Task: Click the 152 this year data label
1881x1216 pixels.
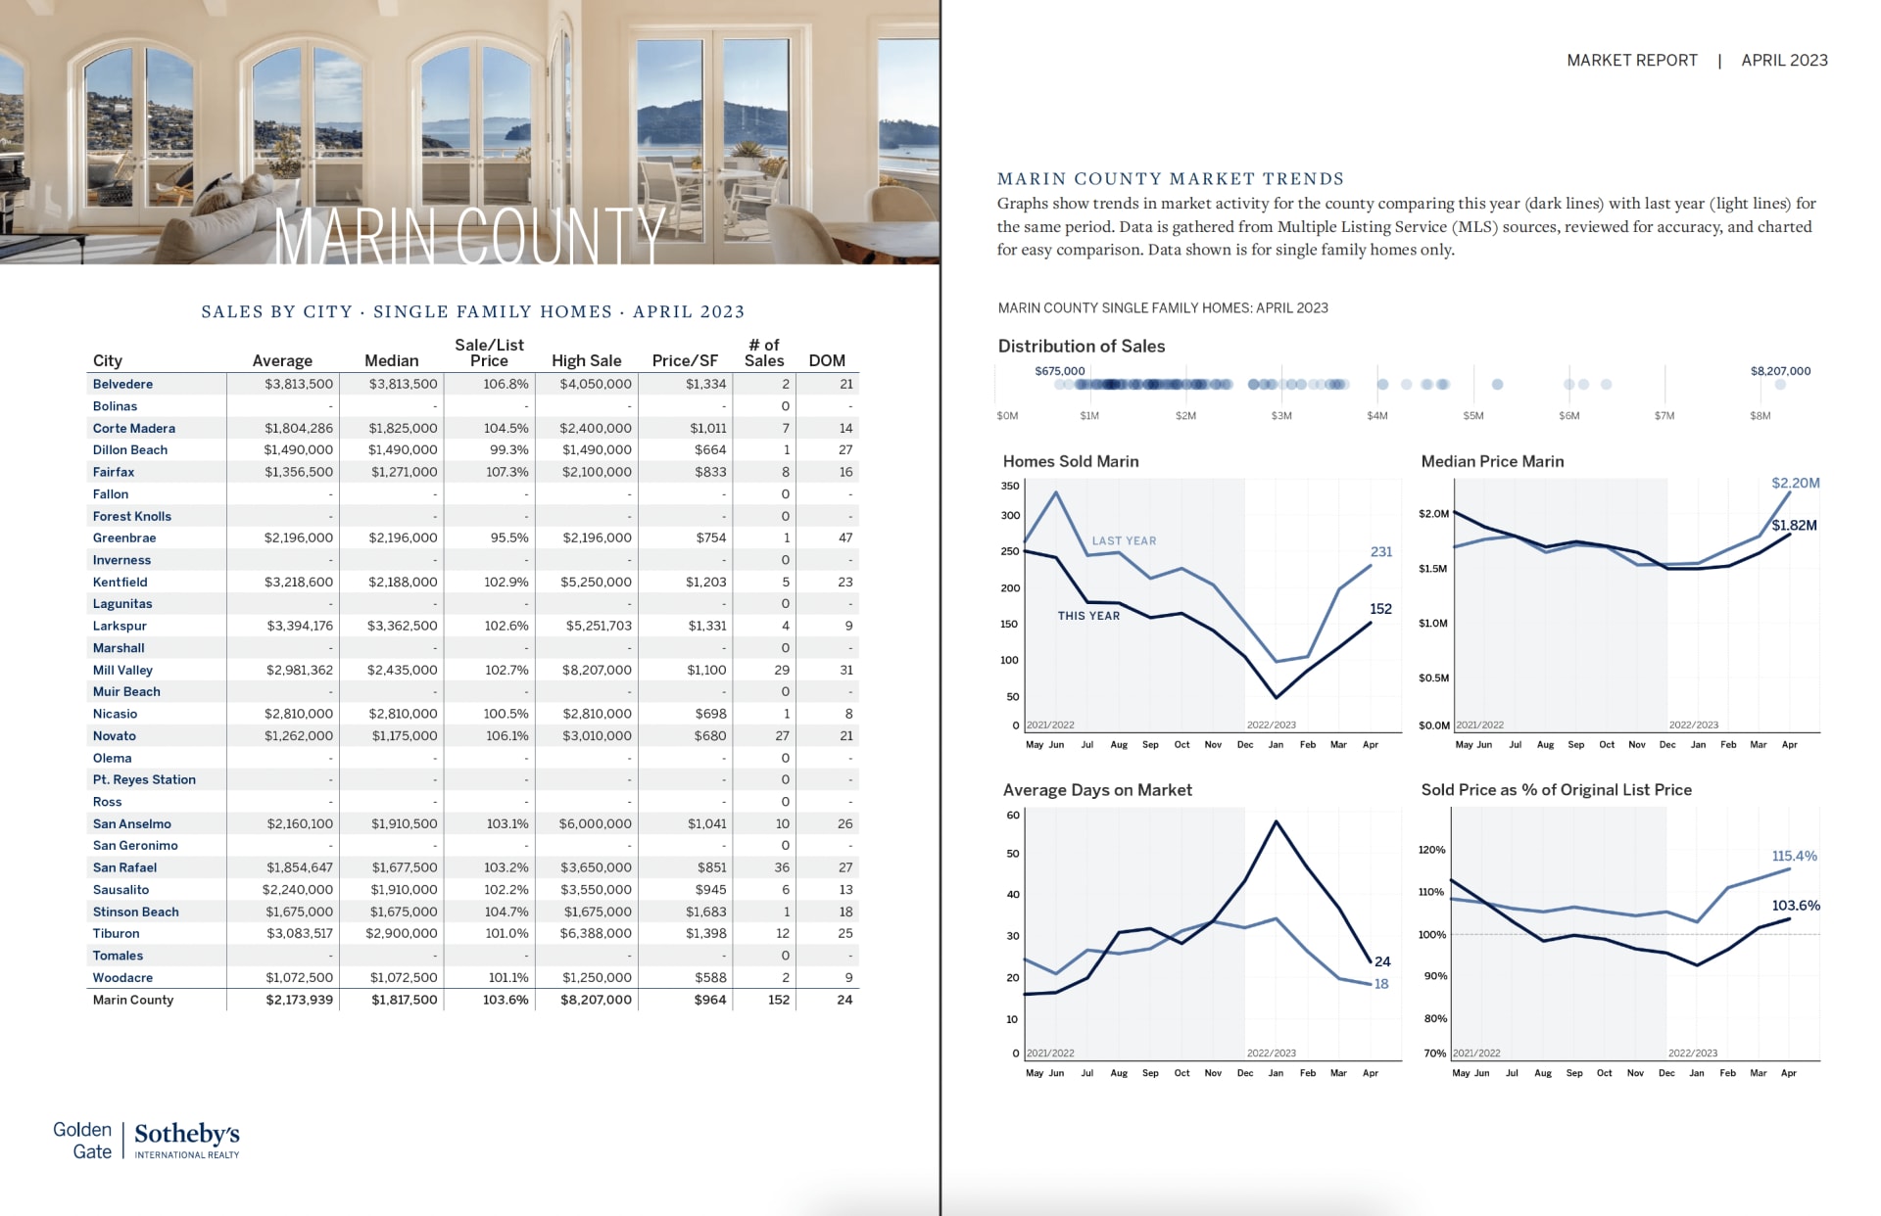Action: (1380, 609)
